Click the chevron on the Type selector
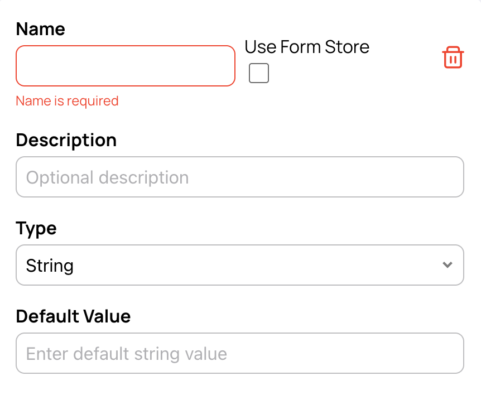 (446, 265)
